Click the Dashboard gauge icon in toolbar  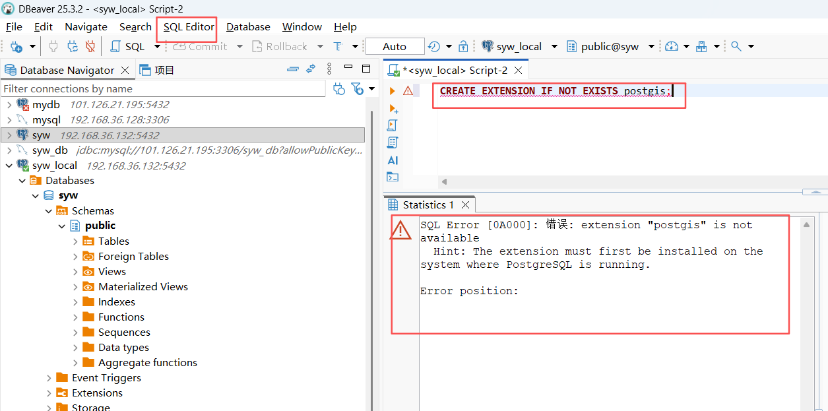tap(672, 47)
